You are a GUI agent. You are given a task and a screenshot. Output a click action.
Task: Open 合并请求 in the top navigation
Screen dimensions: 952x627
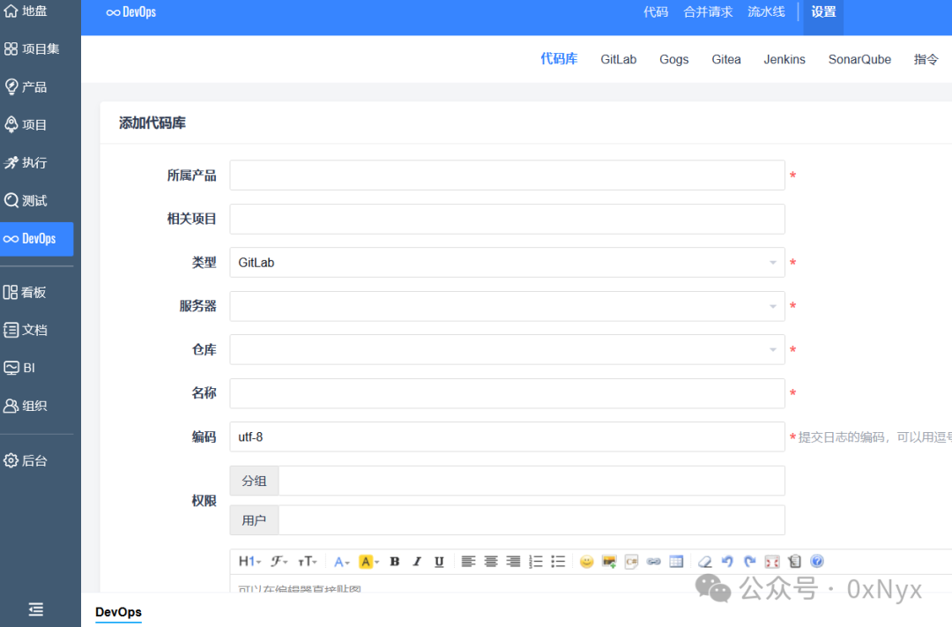pos(708,12)
